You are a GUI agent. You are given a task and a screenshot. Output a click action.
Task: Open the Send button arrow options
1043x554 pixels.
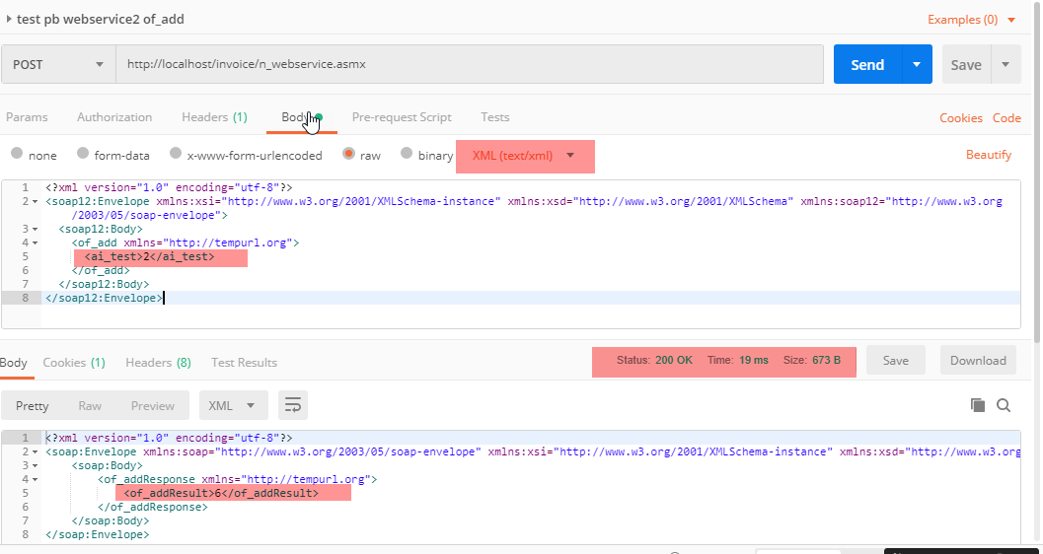tap(917, 65)
